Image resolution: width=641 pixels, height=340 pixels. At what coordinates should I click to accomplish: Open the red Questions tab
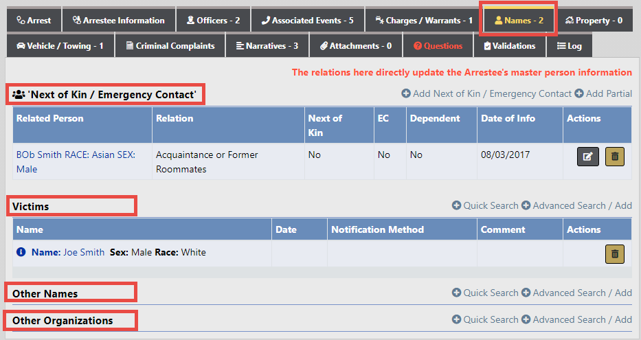click(x=438, y=46)
